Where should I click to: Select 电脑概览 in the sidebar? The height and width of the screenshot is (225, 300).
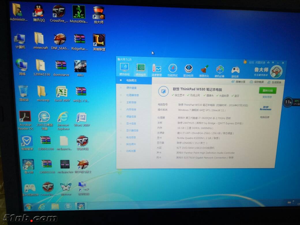pyautogui.click(x=131, y=80)
